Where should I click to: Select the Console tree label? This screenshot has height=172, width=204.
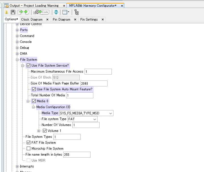[x=26, y=42]
